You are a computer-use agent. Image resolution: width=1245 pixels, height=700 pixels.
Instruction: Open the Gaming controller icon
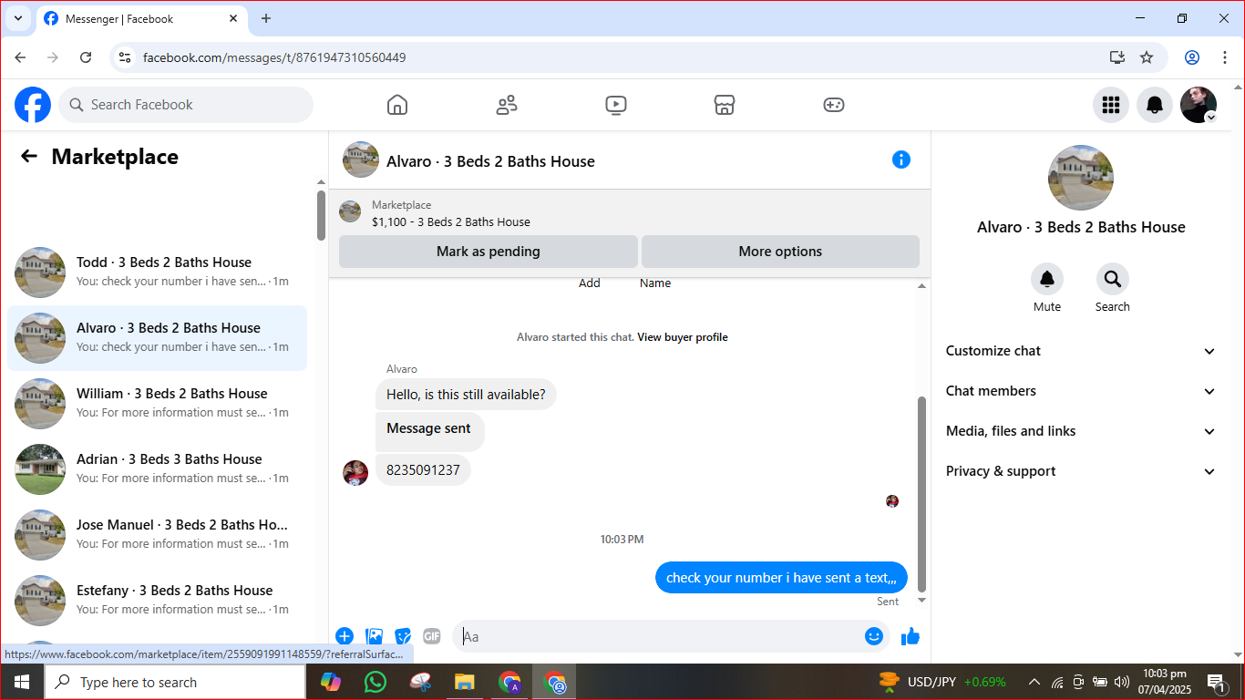point(834,105)
